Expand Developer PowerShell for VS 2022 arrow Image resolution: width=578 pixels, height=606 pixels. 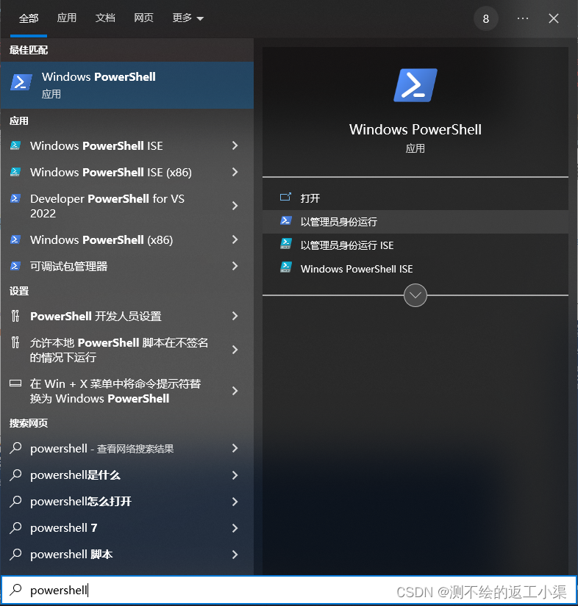(x=235, y=206)
